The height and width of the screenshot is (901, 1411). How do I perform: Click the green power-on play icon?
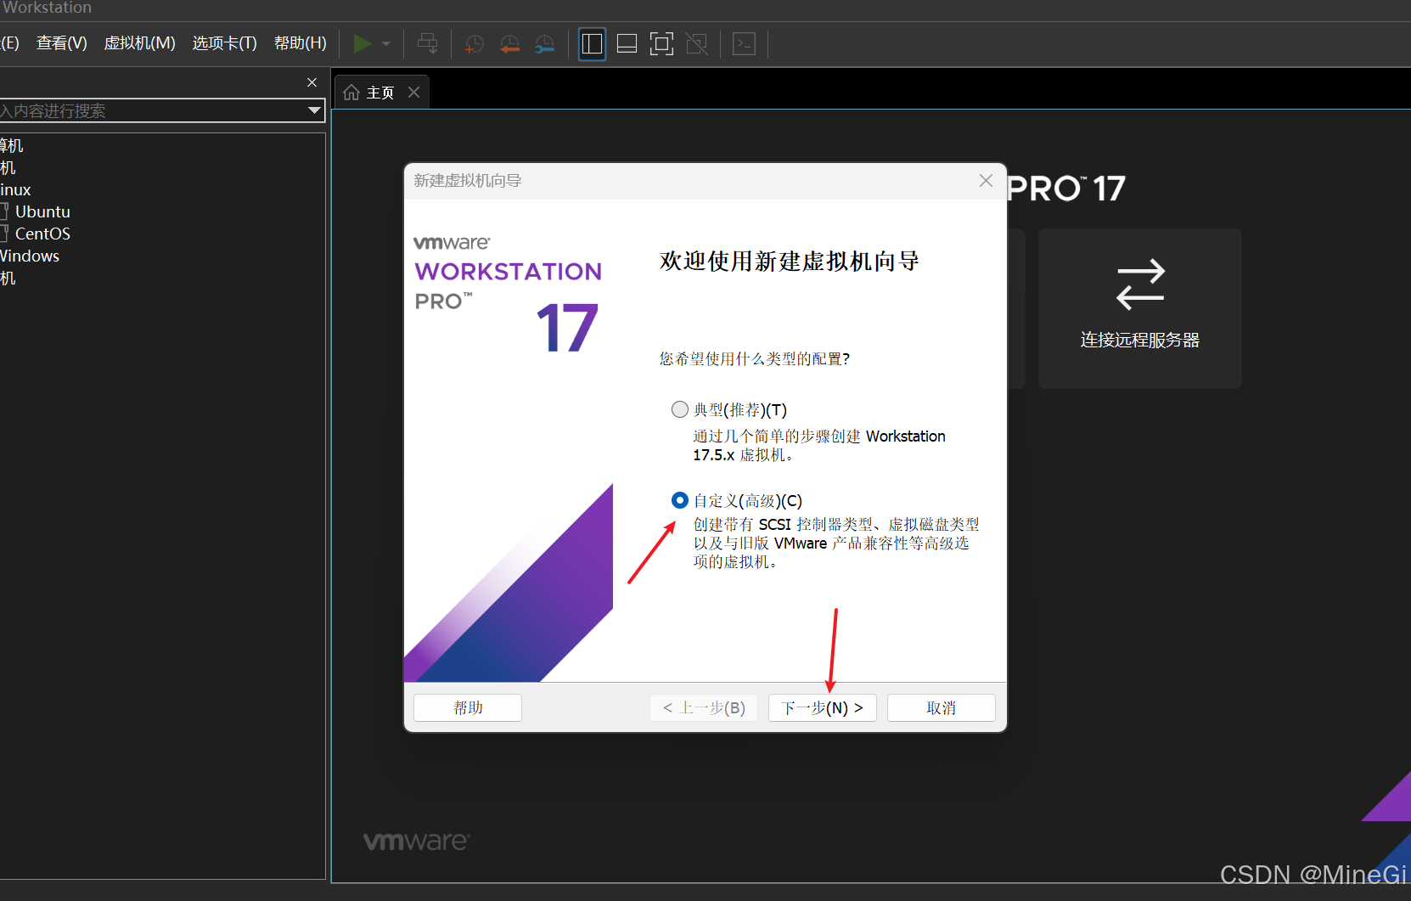363,43
